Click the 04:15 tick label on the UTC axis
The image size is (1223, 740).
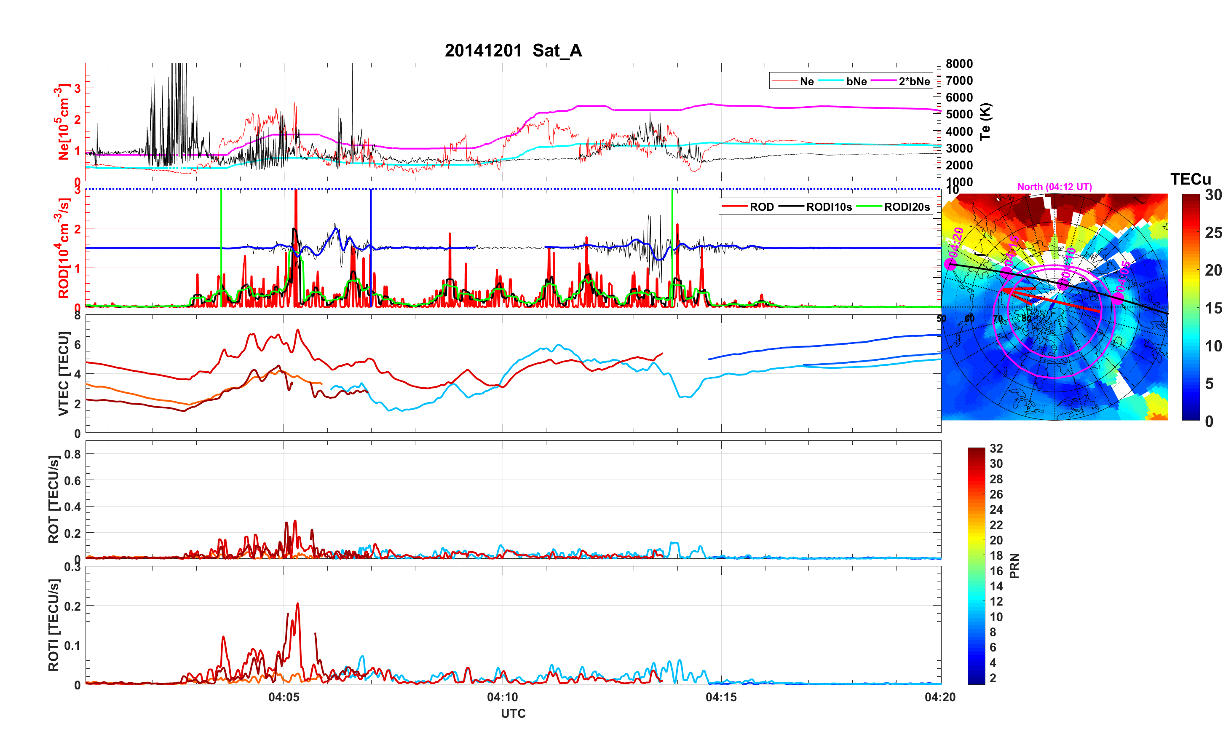pos(721,697)
